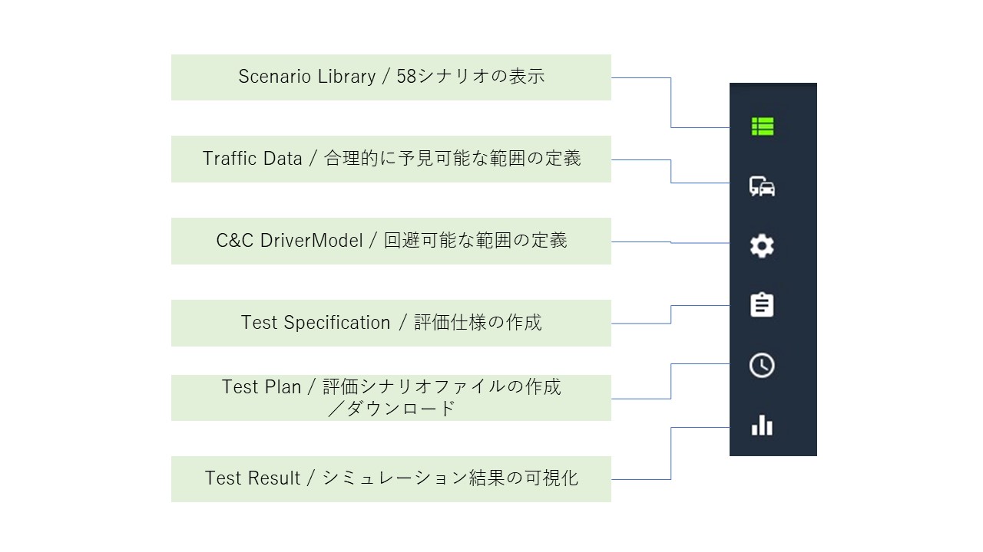This screenshot has width=983, height=552.
Task: Click the empty sidebar area below the chart icon
Action: click(x=773, y=447)
